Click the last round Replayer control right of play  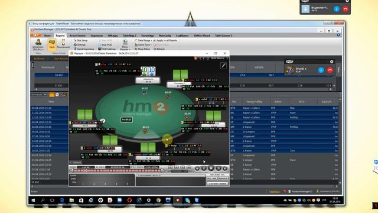coord(225,168)
